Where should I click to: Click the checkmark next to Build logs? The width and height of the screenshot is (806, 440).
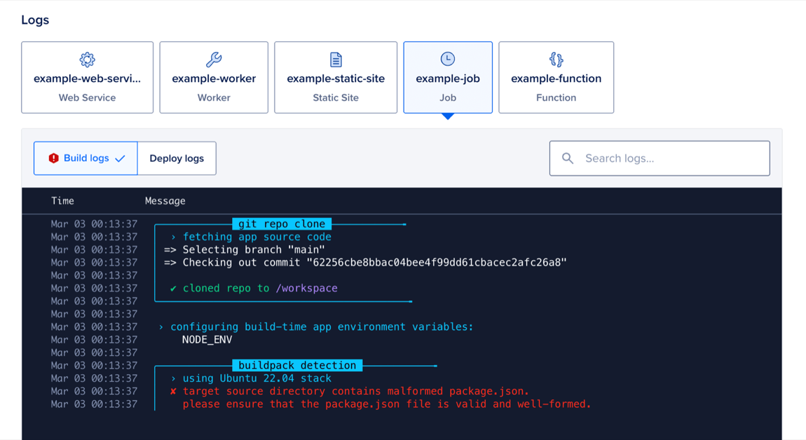pyautogui.click(x=121, y=158)
